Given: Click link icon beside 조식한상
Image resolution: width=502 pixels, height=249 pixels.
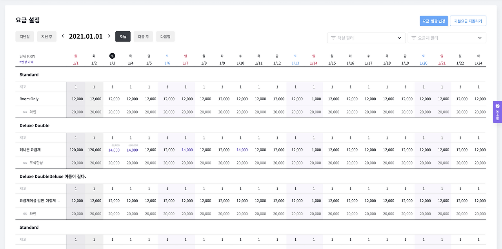Looking at the screenshot, I should [x=25, y=163].
